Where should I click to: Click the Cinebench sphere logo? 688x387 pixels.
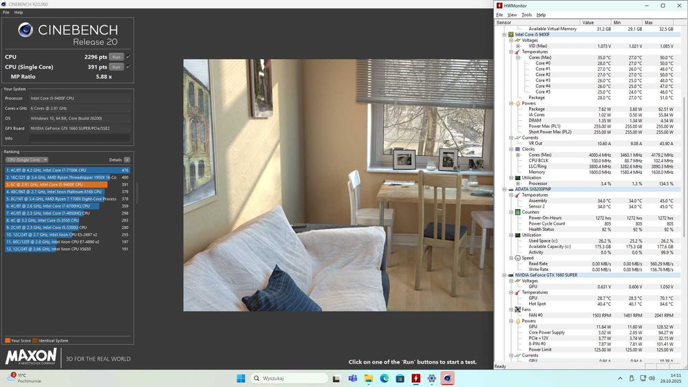coord(25,30)
